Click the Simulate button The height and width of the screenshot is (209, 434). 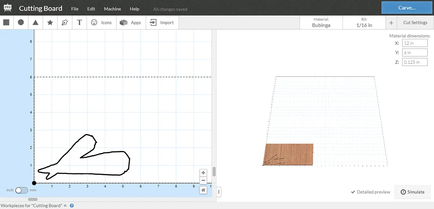pos(412,192)
